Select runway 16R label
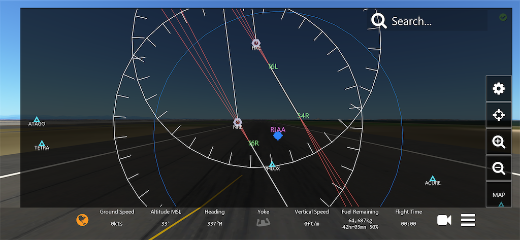 pos(254,143)
